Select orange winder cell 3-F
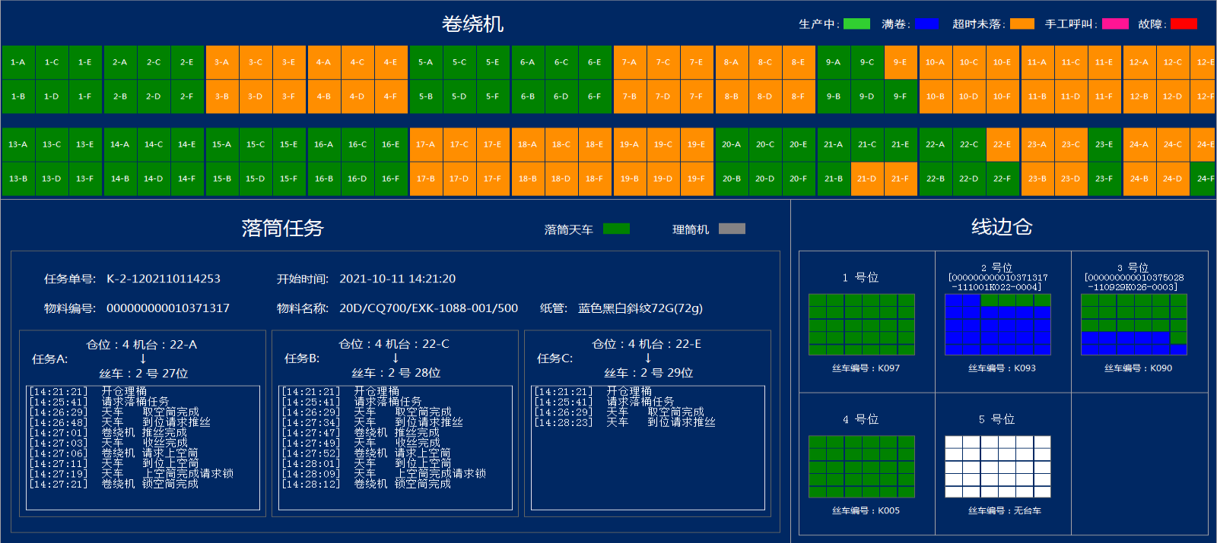This screenshot has width=1217, height=543. [x=289, y=96]
